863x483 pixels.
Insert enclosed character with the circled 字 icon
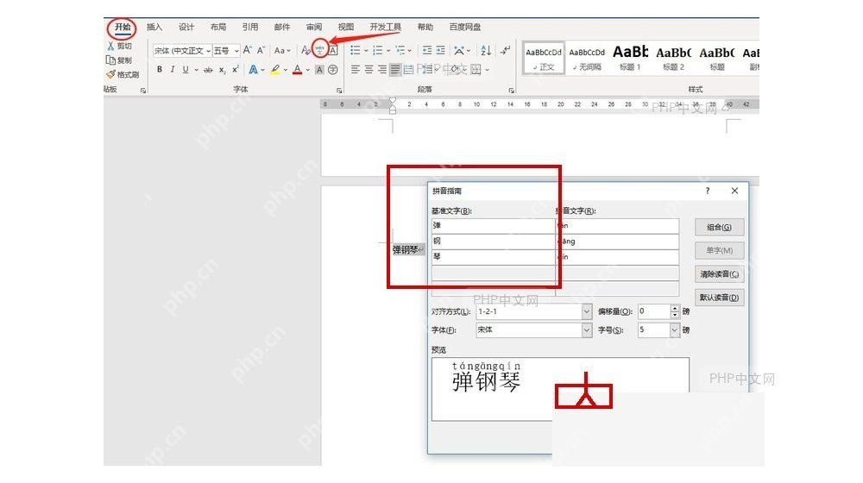click(333, 70)
